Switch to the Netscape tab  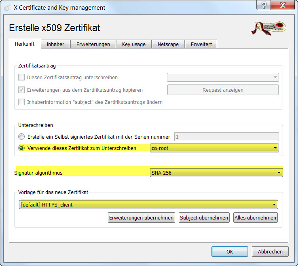[168, 44]
